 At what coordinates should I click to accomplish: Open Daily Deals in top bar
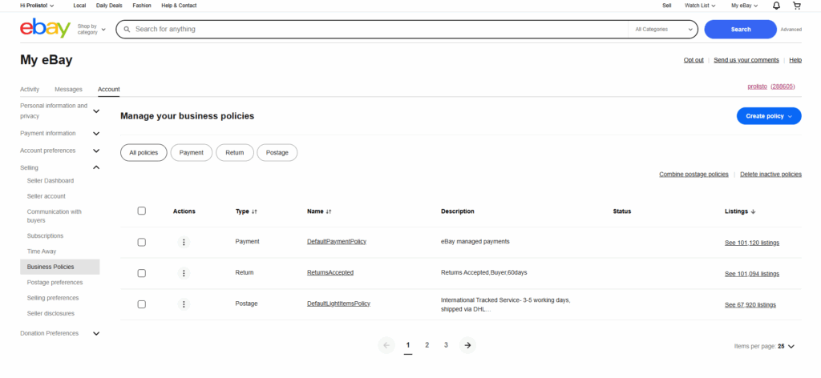click(x=107, y=6)
